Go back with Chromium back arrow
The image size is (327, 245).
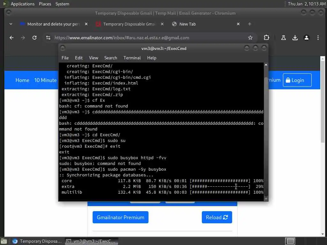(x=11, y=38)
